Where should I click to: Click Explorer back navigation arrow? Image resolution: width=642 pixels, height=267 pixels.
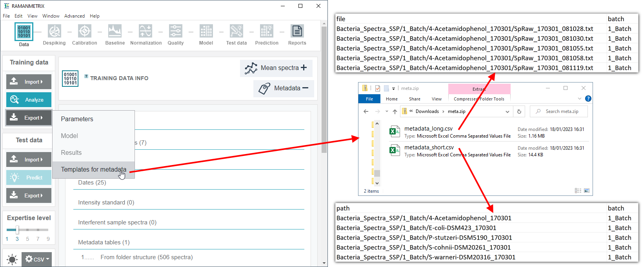366,111
